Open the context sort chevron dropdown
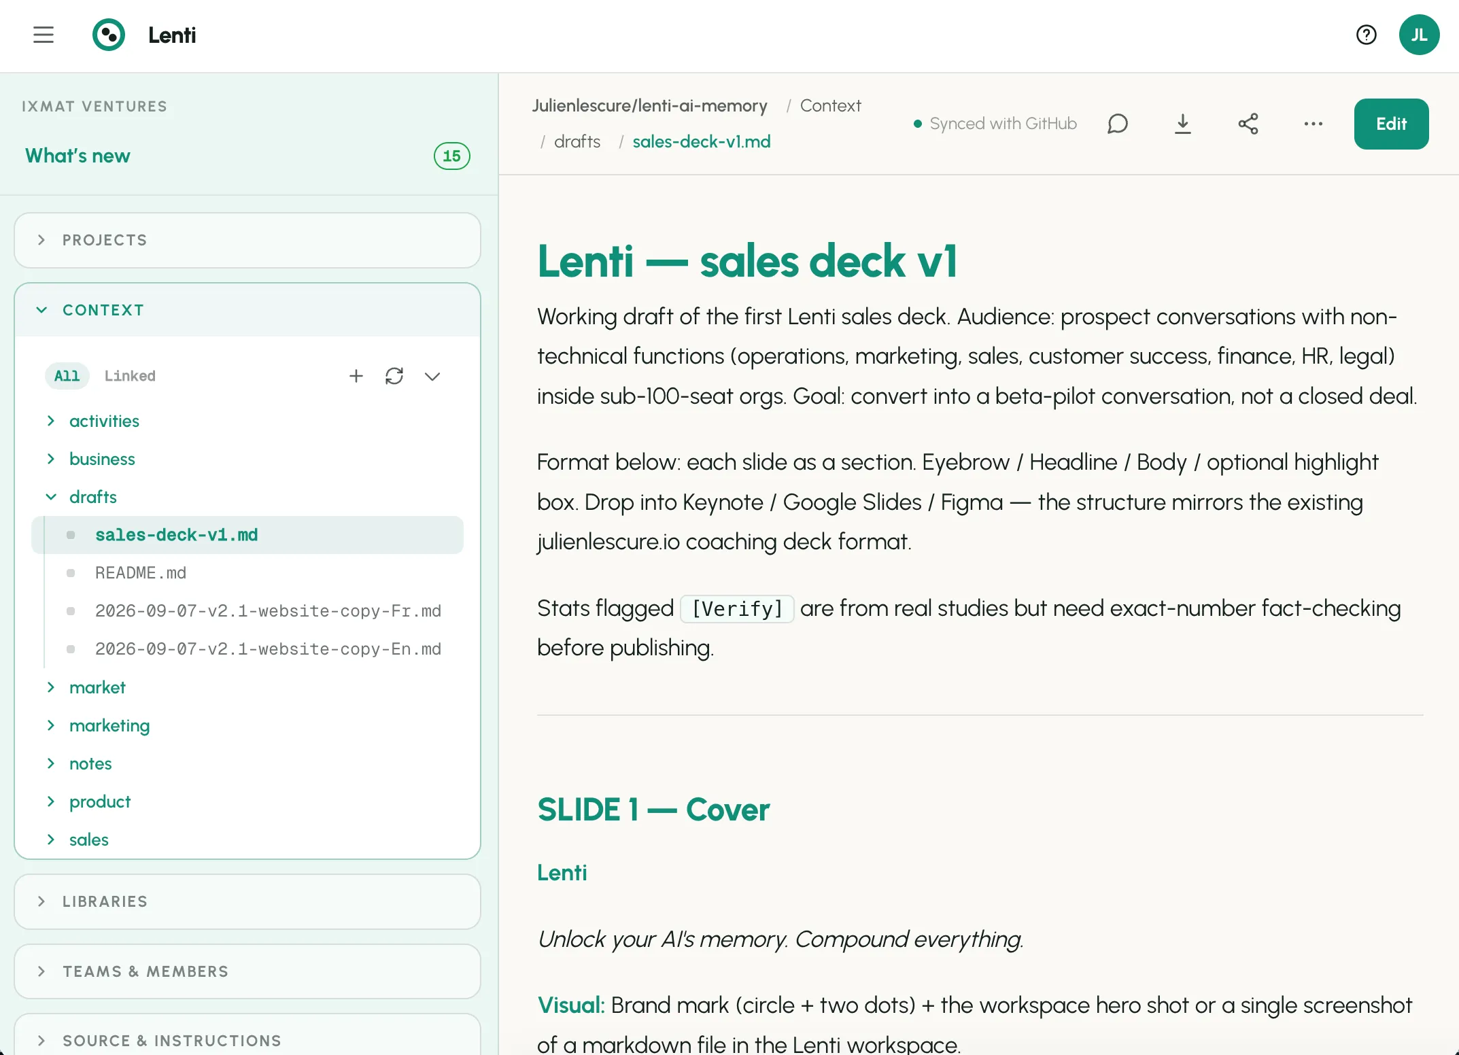Viewport: 1459px width, 1055px height. tap(432, 376)
